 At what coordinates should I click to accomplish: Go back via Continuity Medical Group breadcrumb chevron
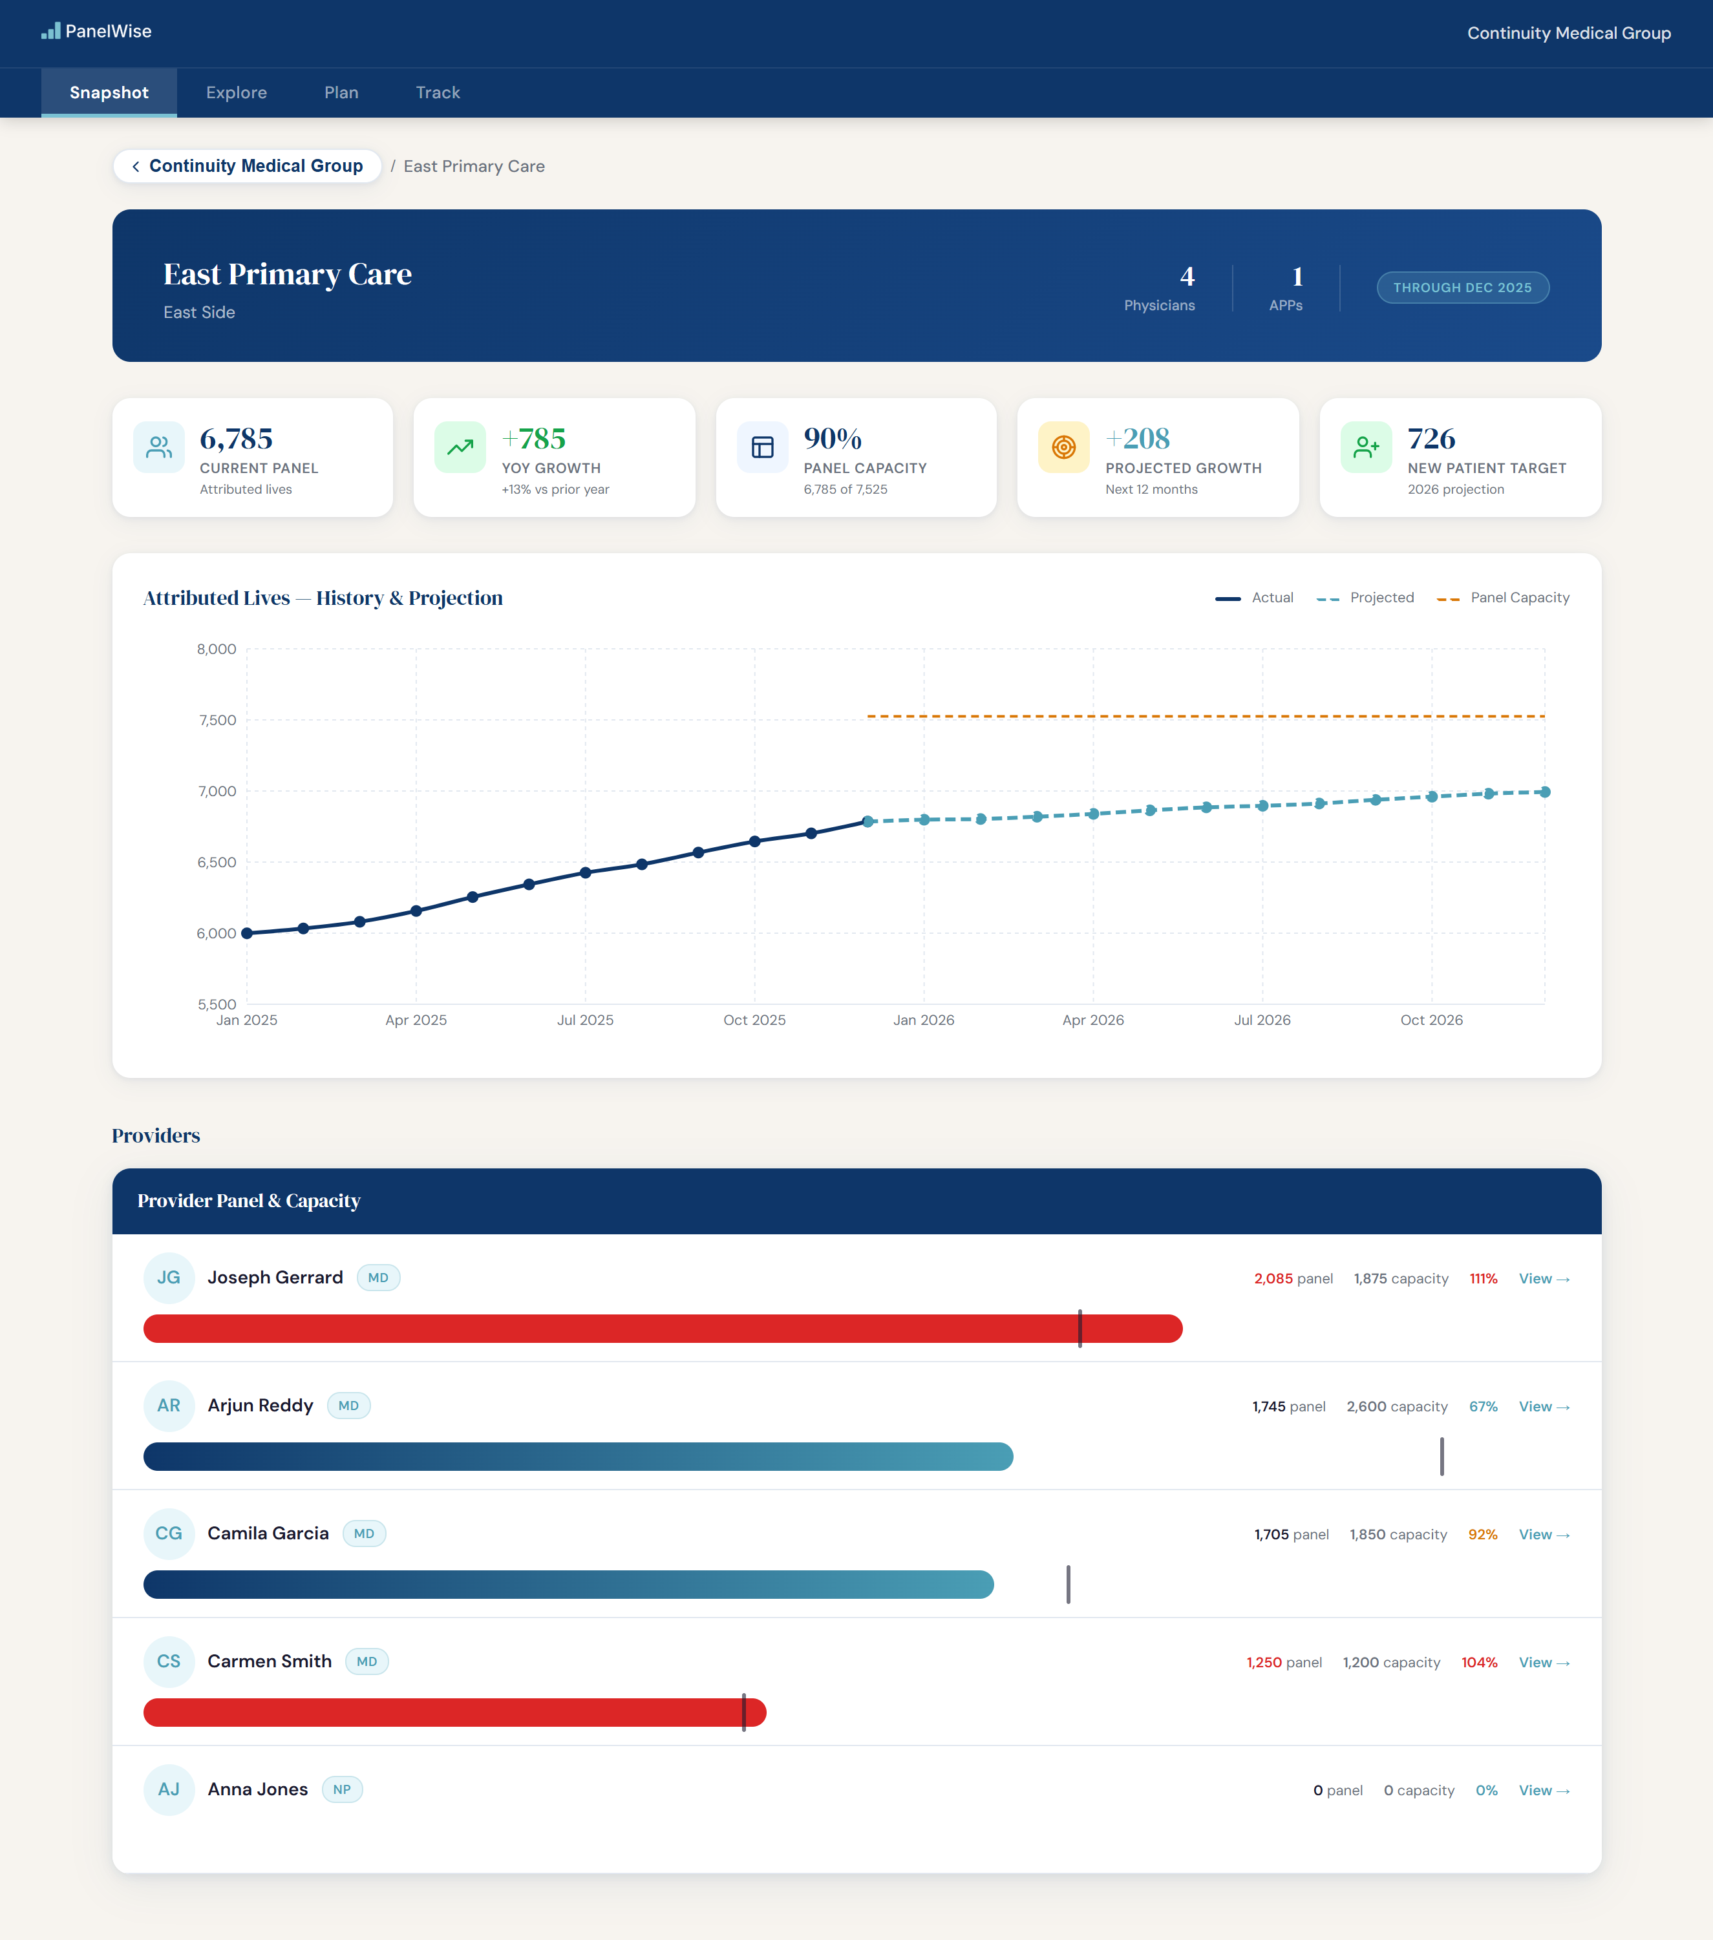click(136, 167)
